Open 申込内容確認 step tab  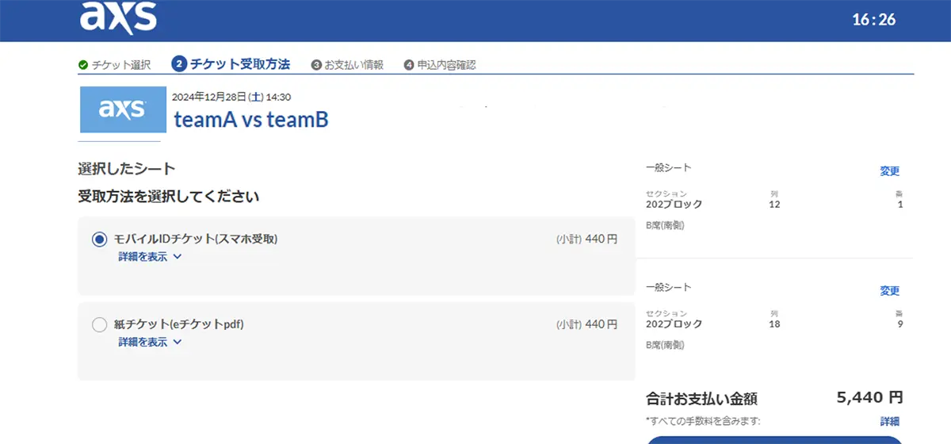(447, 65)
